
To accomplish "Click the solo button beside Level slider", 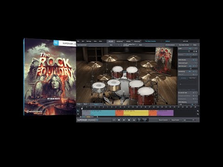I will 194,51.
